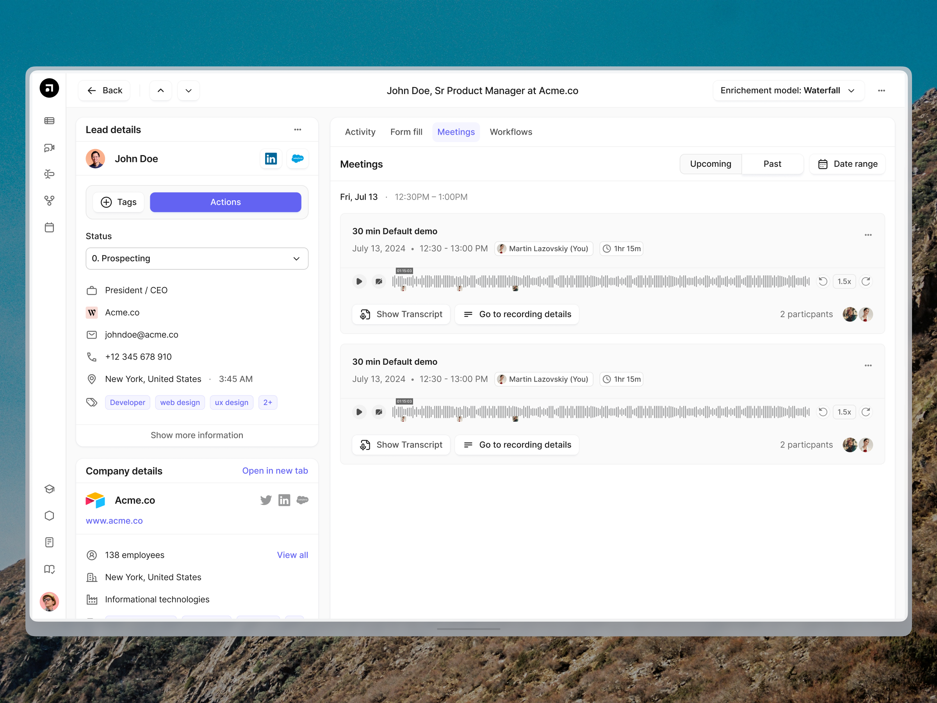Select the calendar icon in the left sidebar
The width and height of the screenshot is (937, 703).
click(50, 227)
